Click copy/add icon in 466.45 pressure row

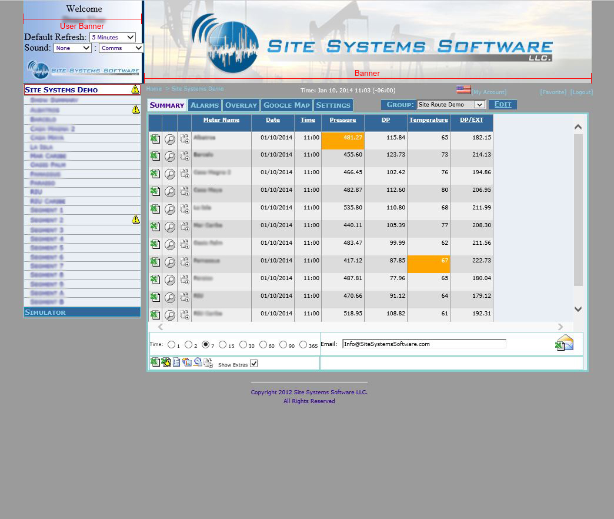(185, 174)
